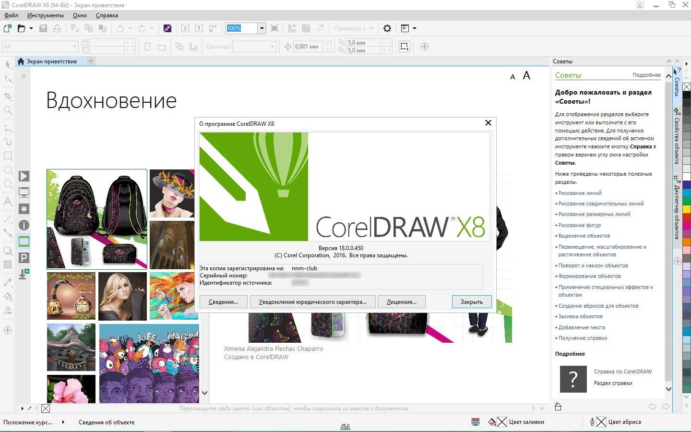Select the Text tool
This screenshot has width=691, height=432.
coord(8,202)
